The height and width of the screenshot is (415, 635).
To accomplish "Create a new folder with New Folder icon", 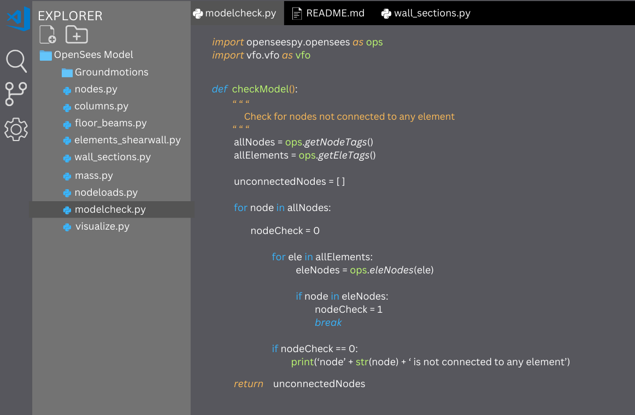I will 77,34.
